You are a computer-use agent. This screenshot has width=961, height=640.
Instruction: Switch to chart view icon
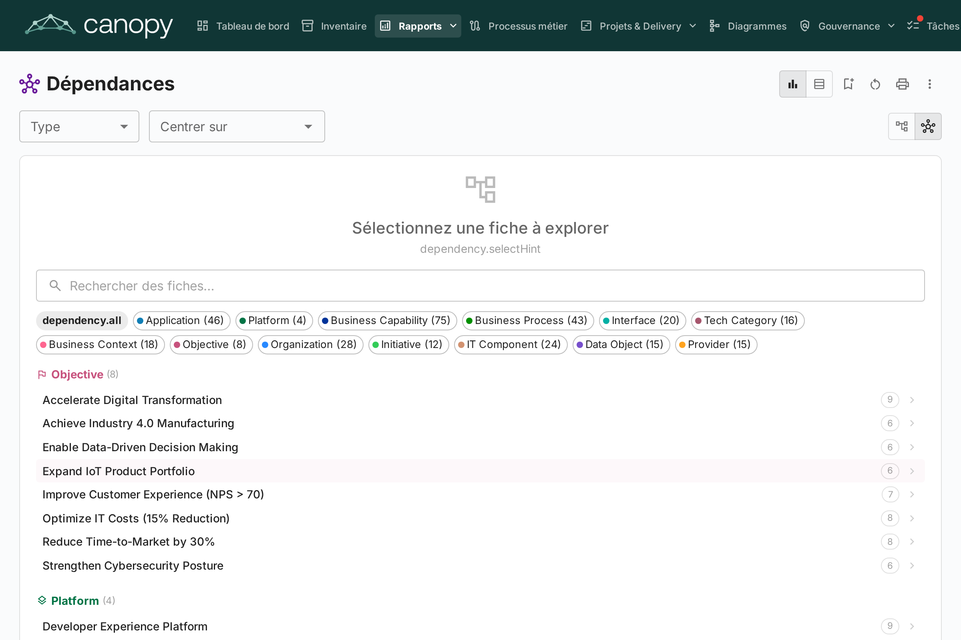click(793, 84)
